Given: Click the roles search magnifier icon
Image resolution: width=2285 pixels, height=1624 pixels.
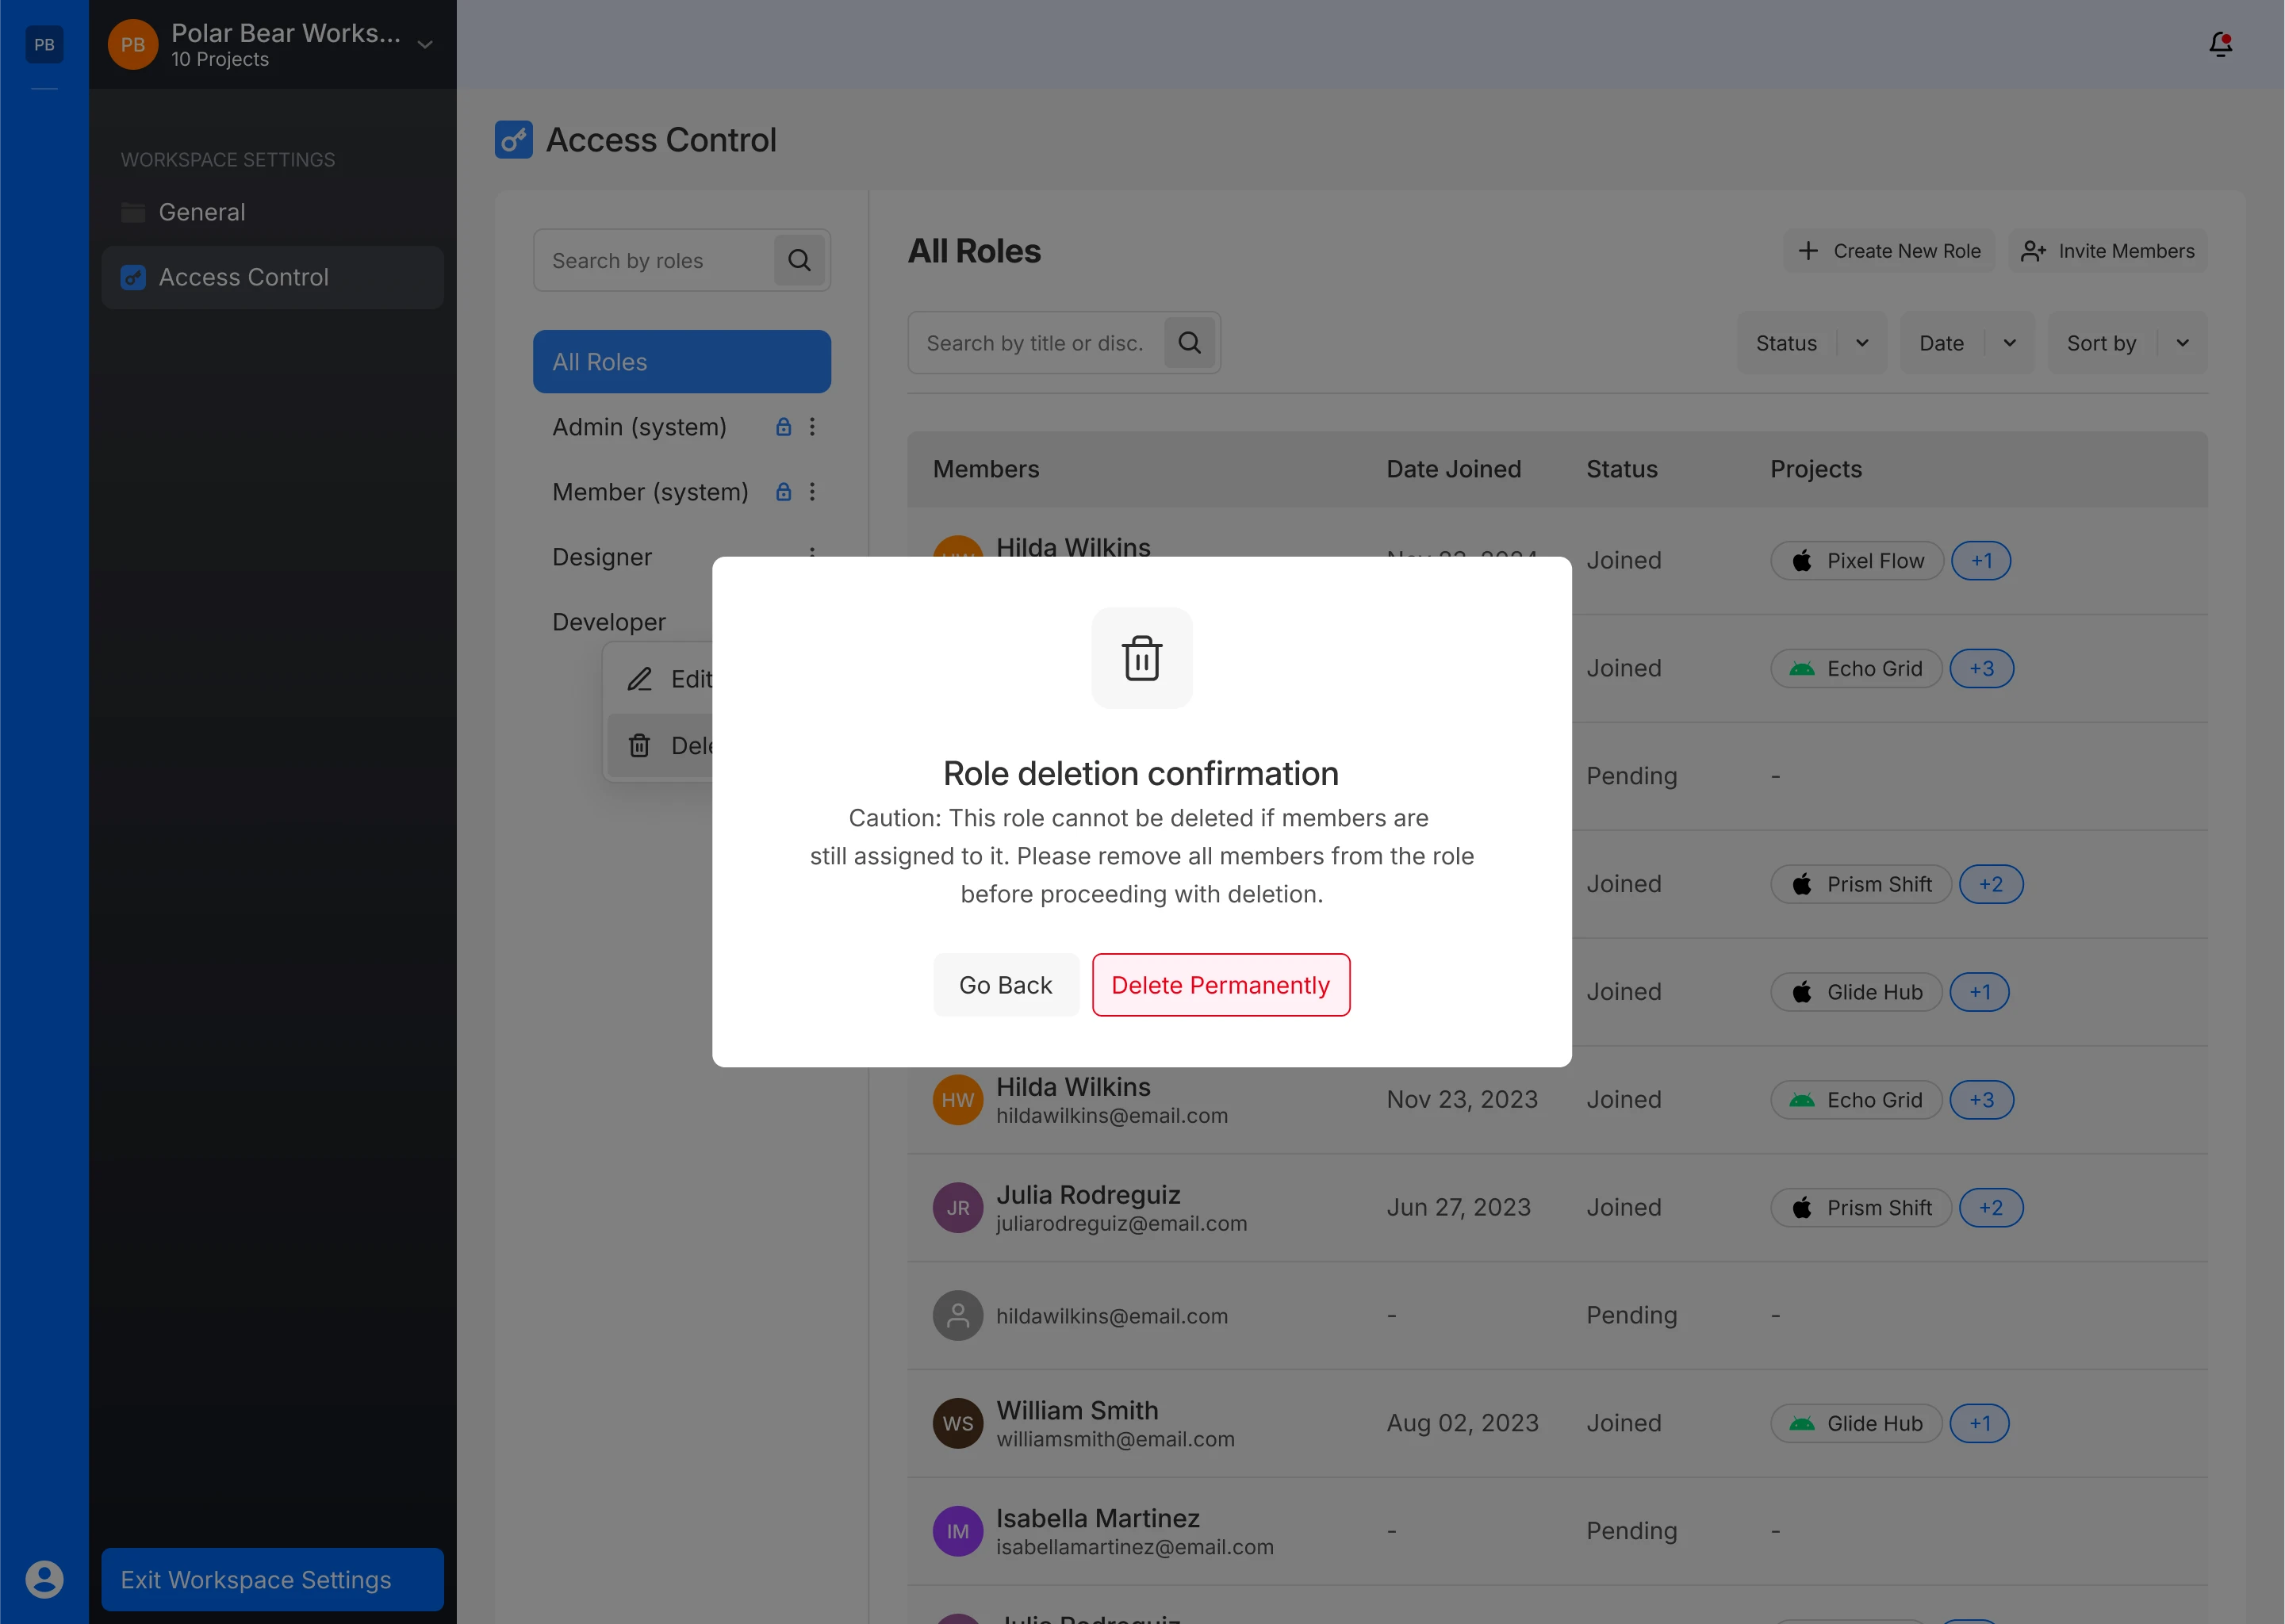Looking at the screenshot, I should (799, 261).
